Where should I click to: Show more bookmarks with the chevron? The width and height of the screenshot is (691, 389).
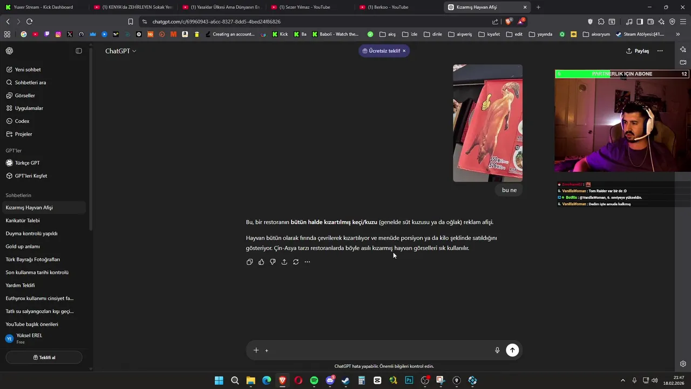click(x=678, y=34)
